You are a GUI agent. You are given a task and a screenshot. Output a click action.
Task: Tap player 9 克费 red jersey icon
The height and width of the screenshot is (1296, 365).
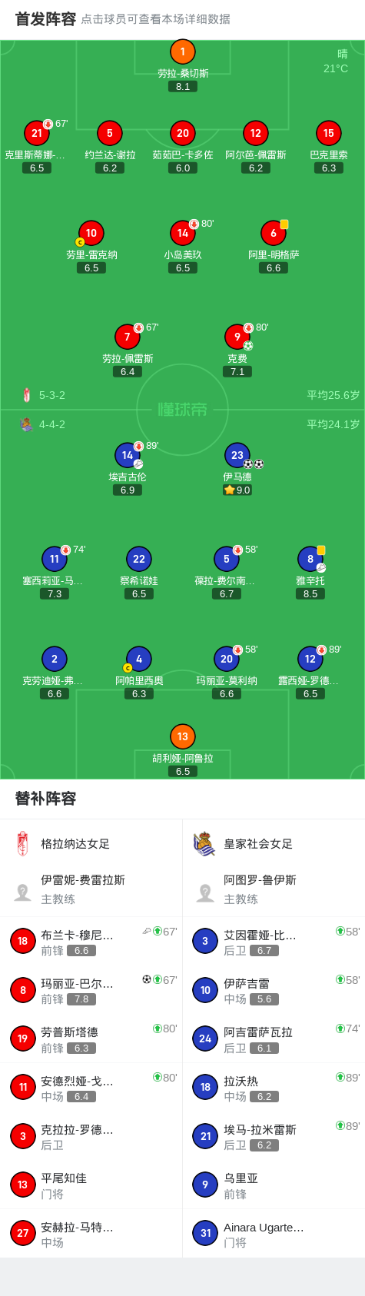[237, 337]
